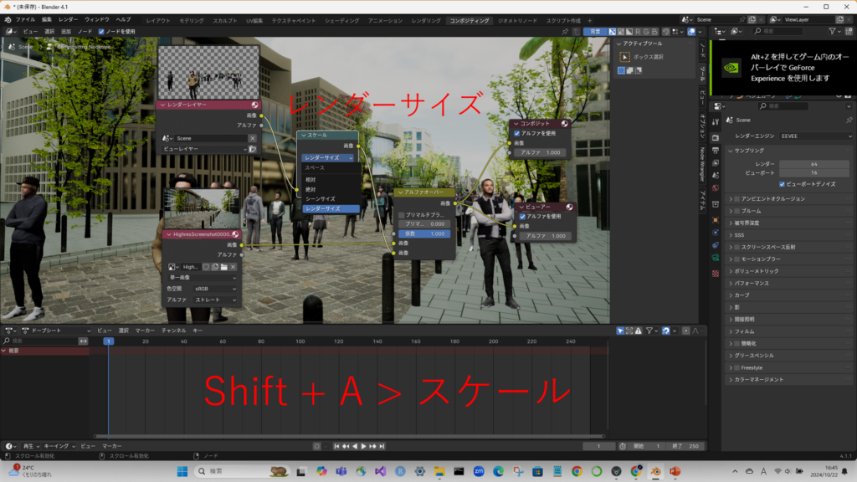Select the Box Select tool icon
The height and width of the screenshot is (482, 857).
click(624, 57)
